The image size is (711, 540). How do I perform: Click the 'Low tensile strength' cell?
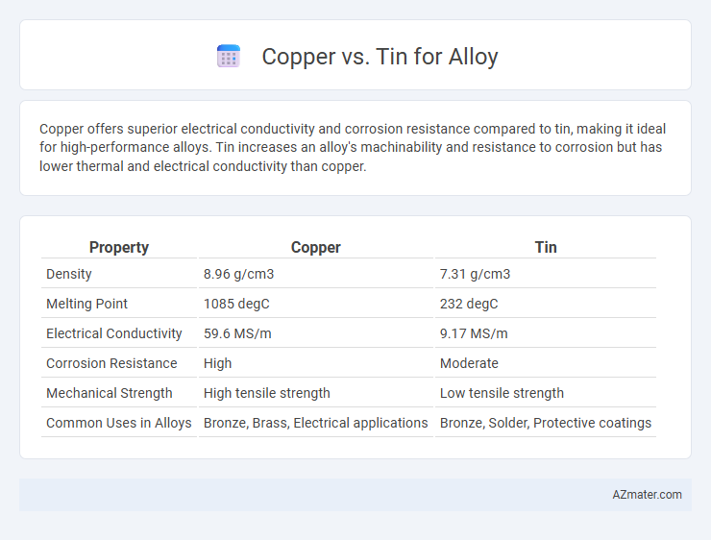pos(546,393)
